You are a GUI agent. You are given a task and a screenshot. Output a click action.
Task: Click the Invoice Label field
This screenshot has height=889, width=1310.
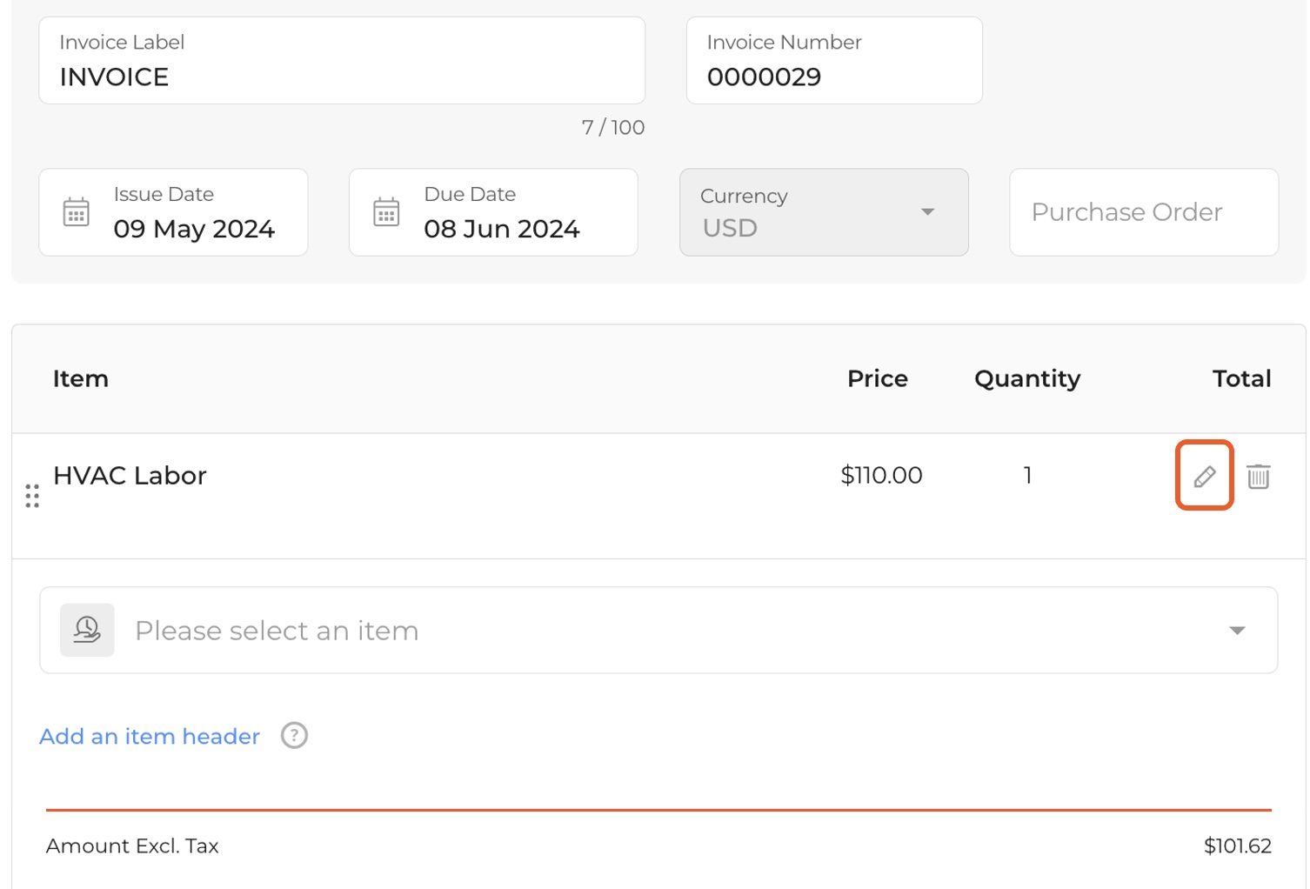(342, 61)
